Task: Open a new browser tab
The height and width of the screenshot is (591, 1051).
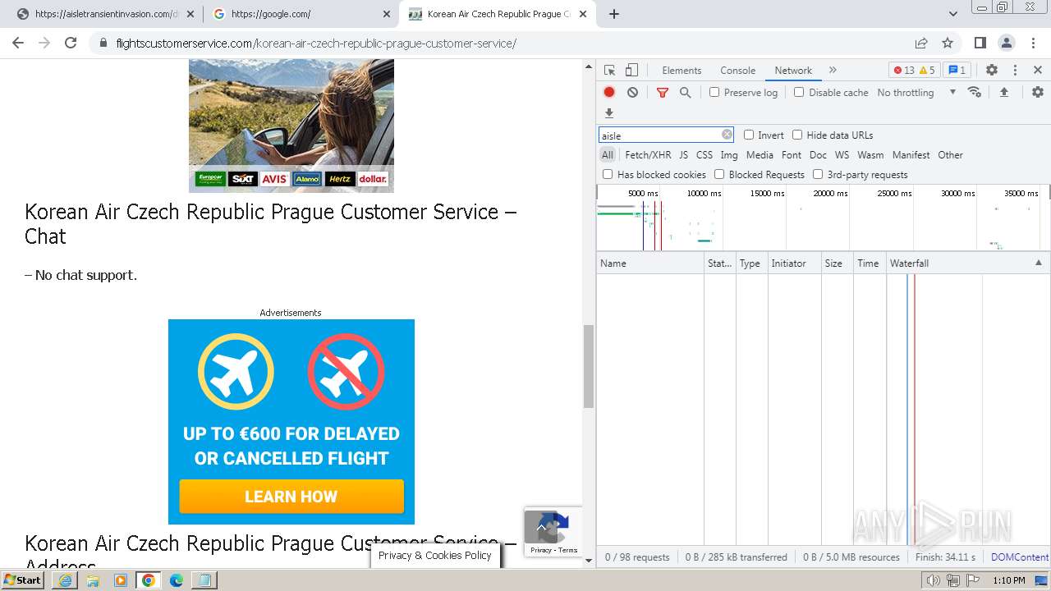Action: [x=613, y=14]
